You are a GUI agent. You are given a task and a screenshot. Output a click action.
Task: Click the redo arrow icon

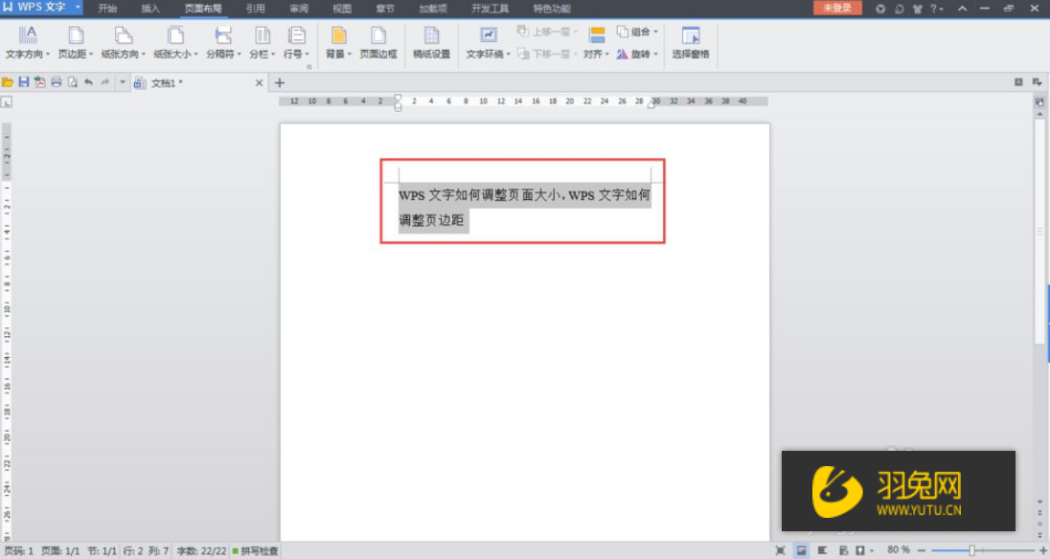[105, 82]
